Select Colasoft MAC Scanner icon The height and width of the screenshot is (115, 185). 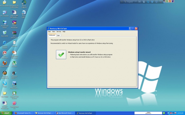click(14, 95)
